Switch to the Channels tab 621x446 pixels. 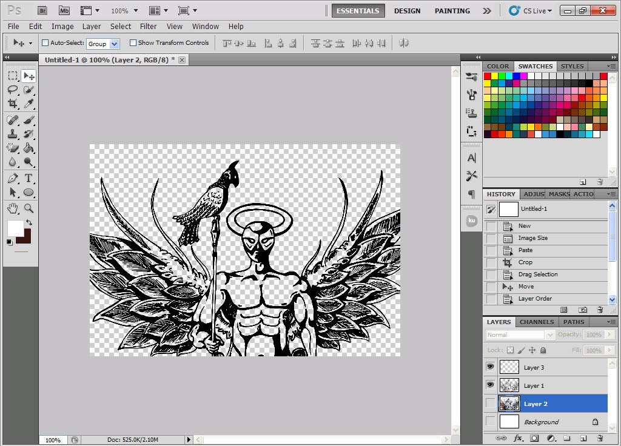[x=537, y=322]
